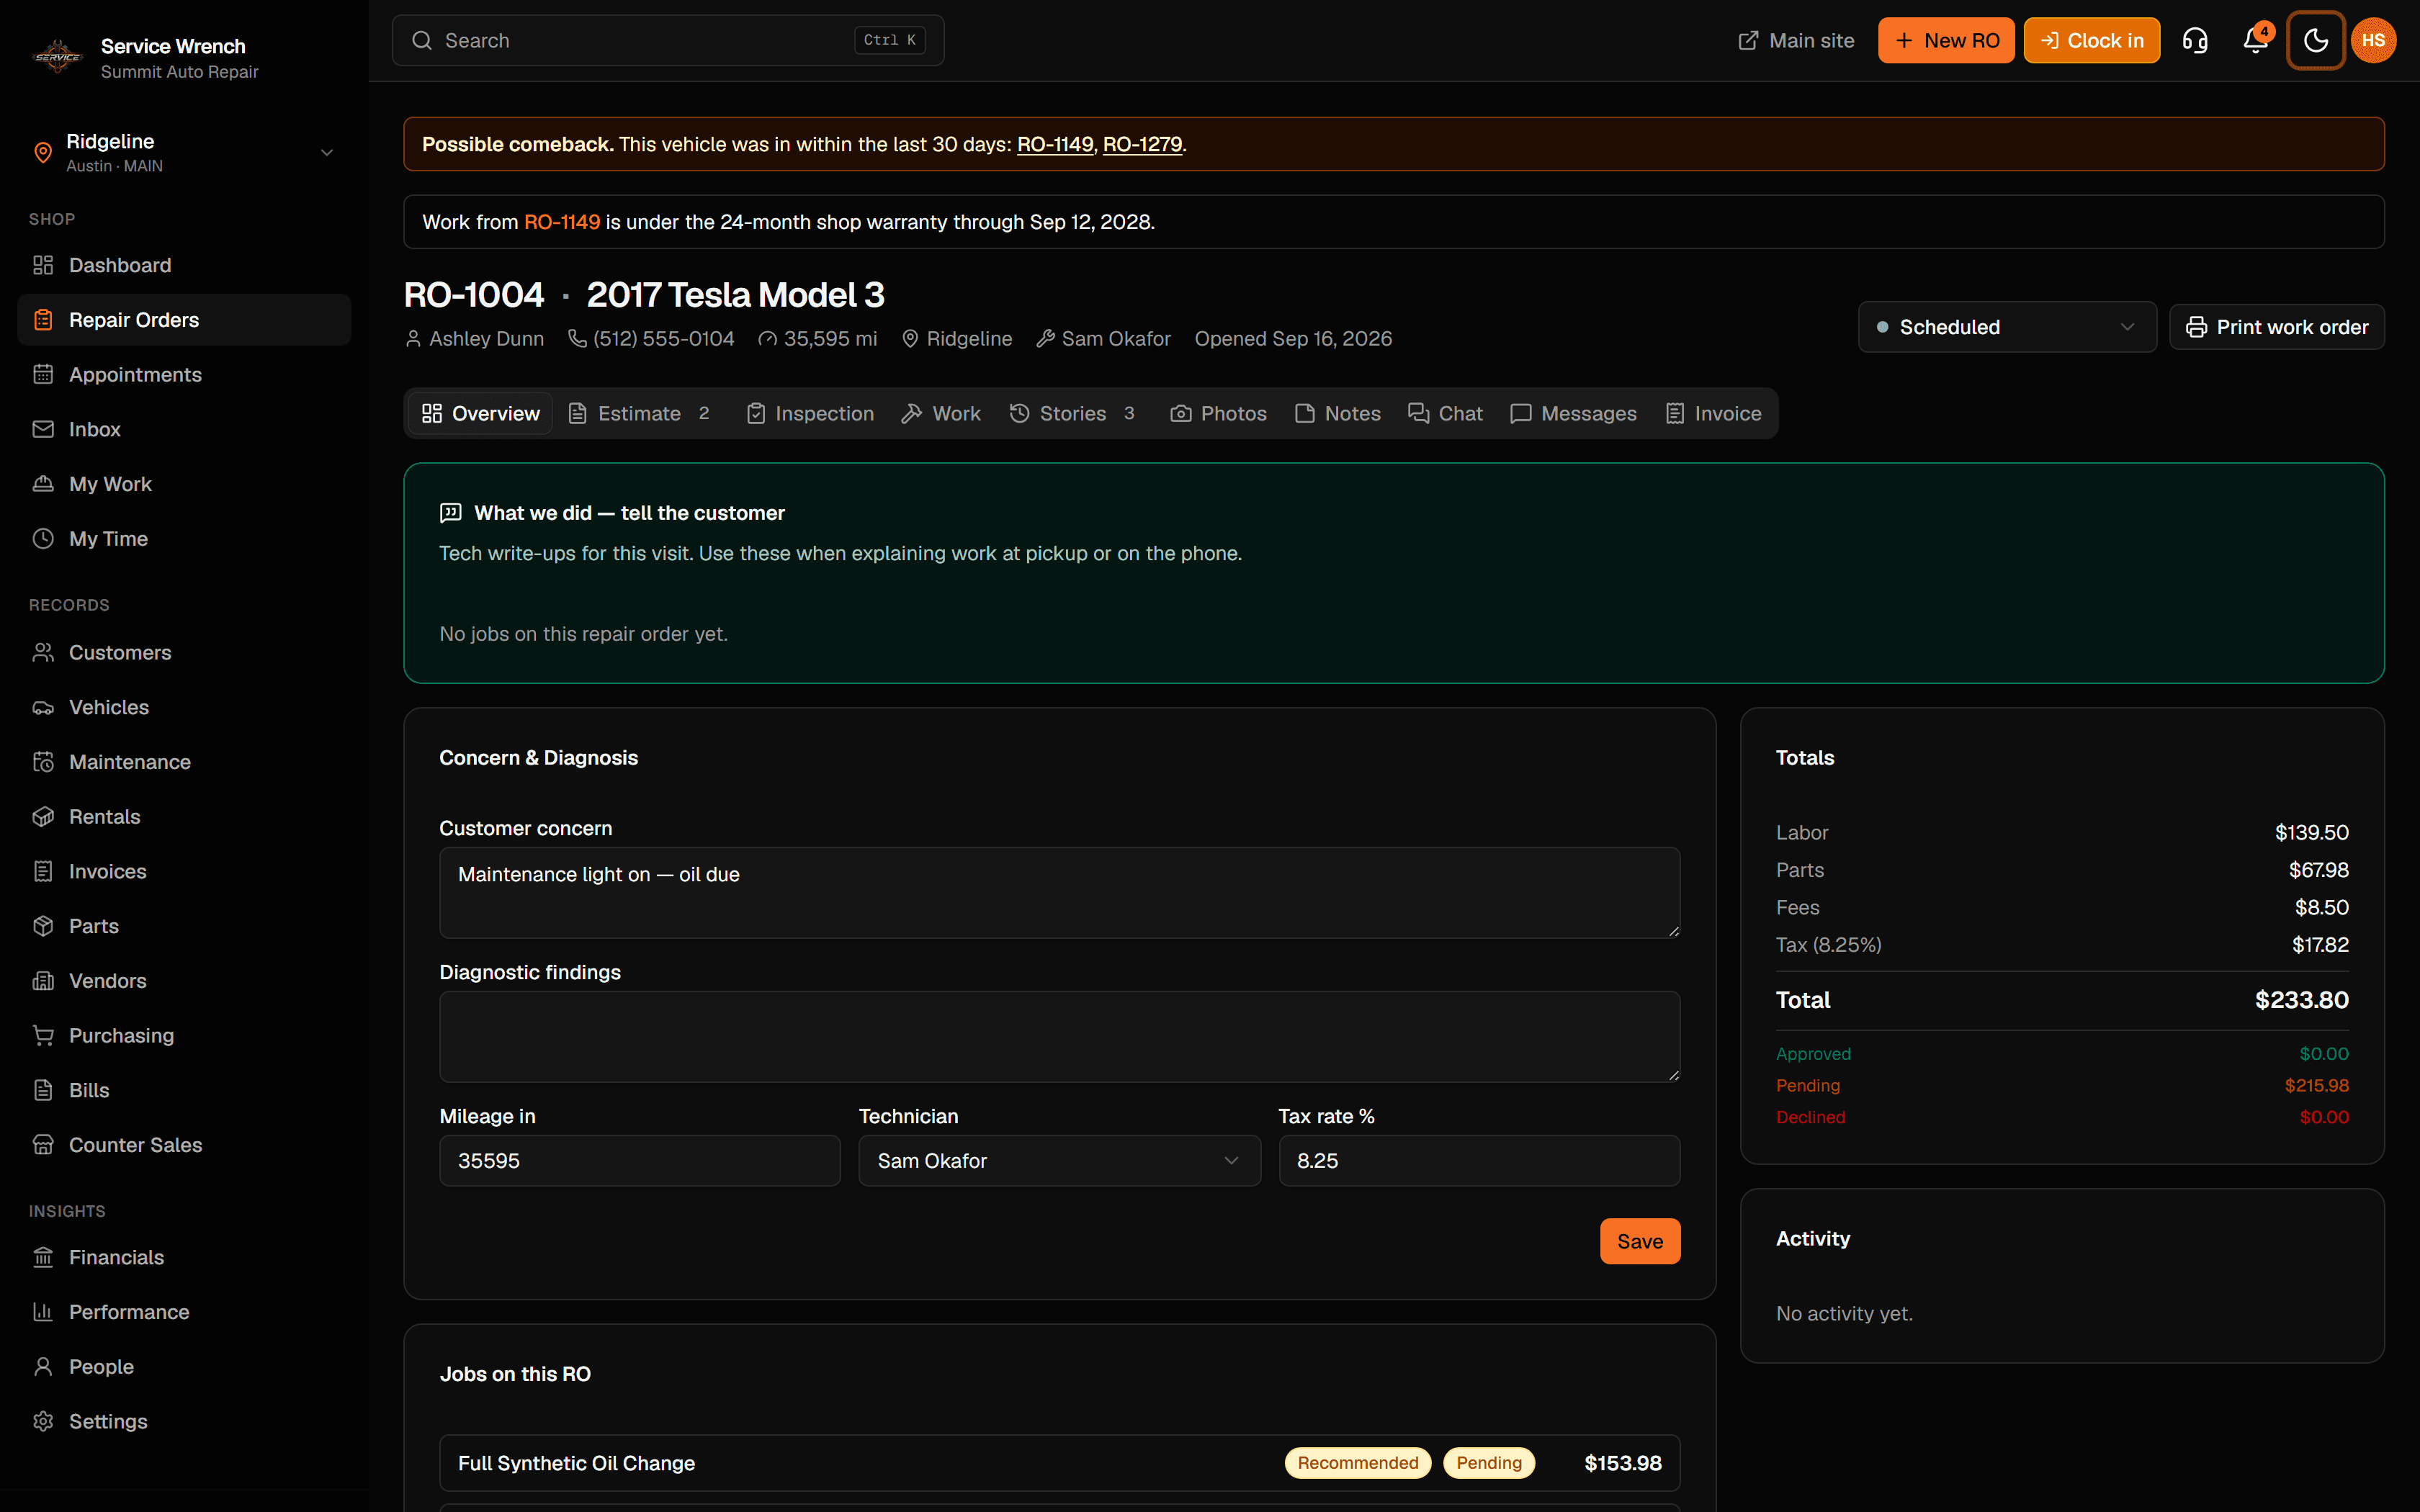2420x1512 pixels.
Task: Open the Technician Sam Okafor dropdown
Action: tap(1059, 1160)
